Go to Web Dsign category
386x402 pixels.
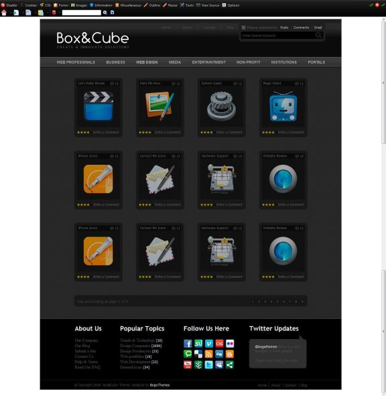point(147,62)
